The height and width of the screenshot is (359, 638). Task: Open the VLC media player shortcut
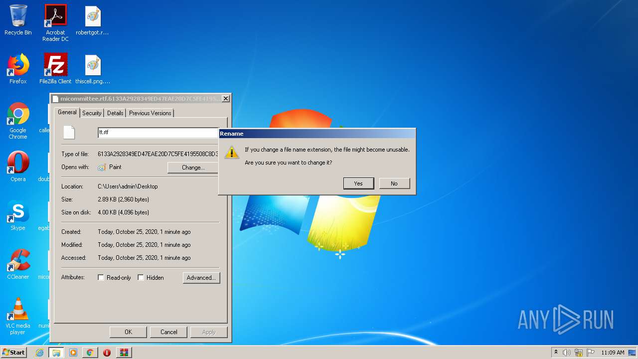coord(18,316)
